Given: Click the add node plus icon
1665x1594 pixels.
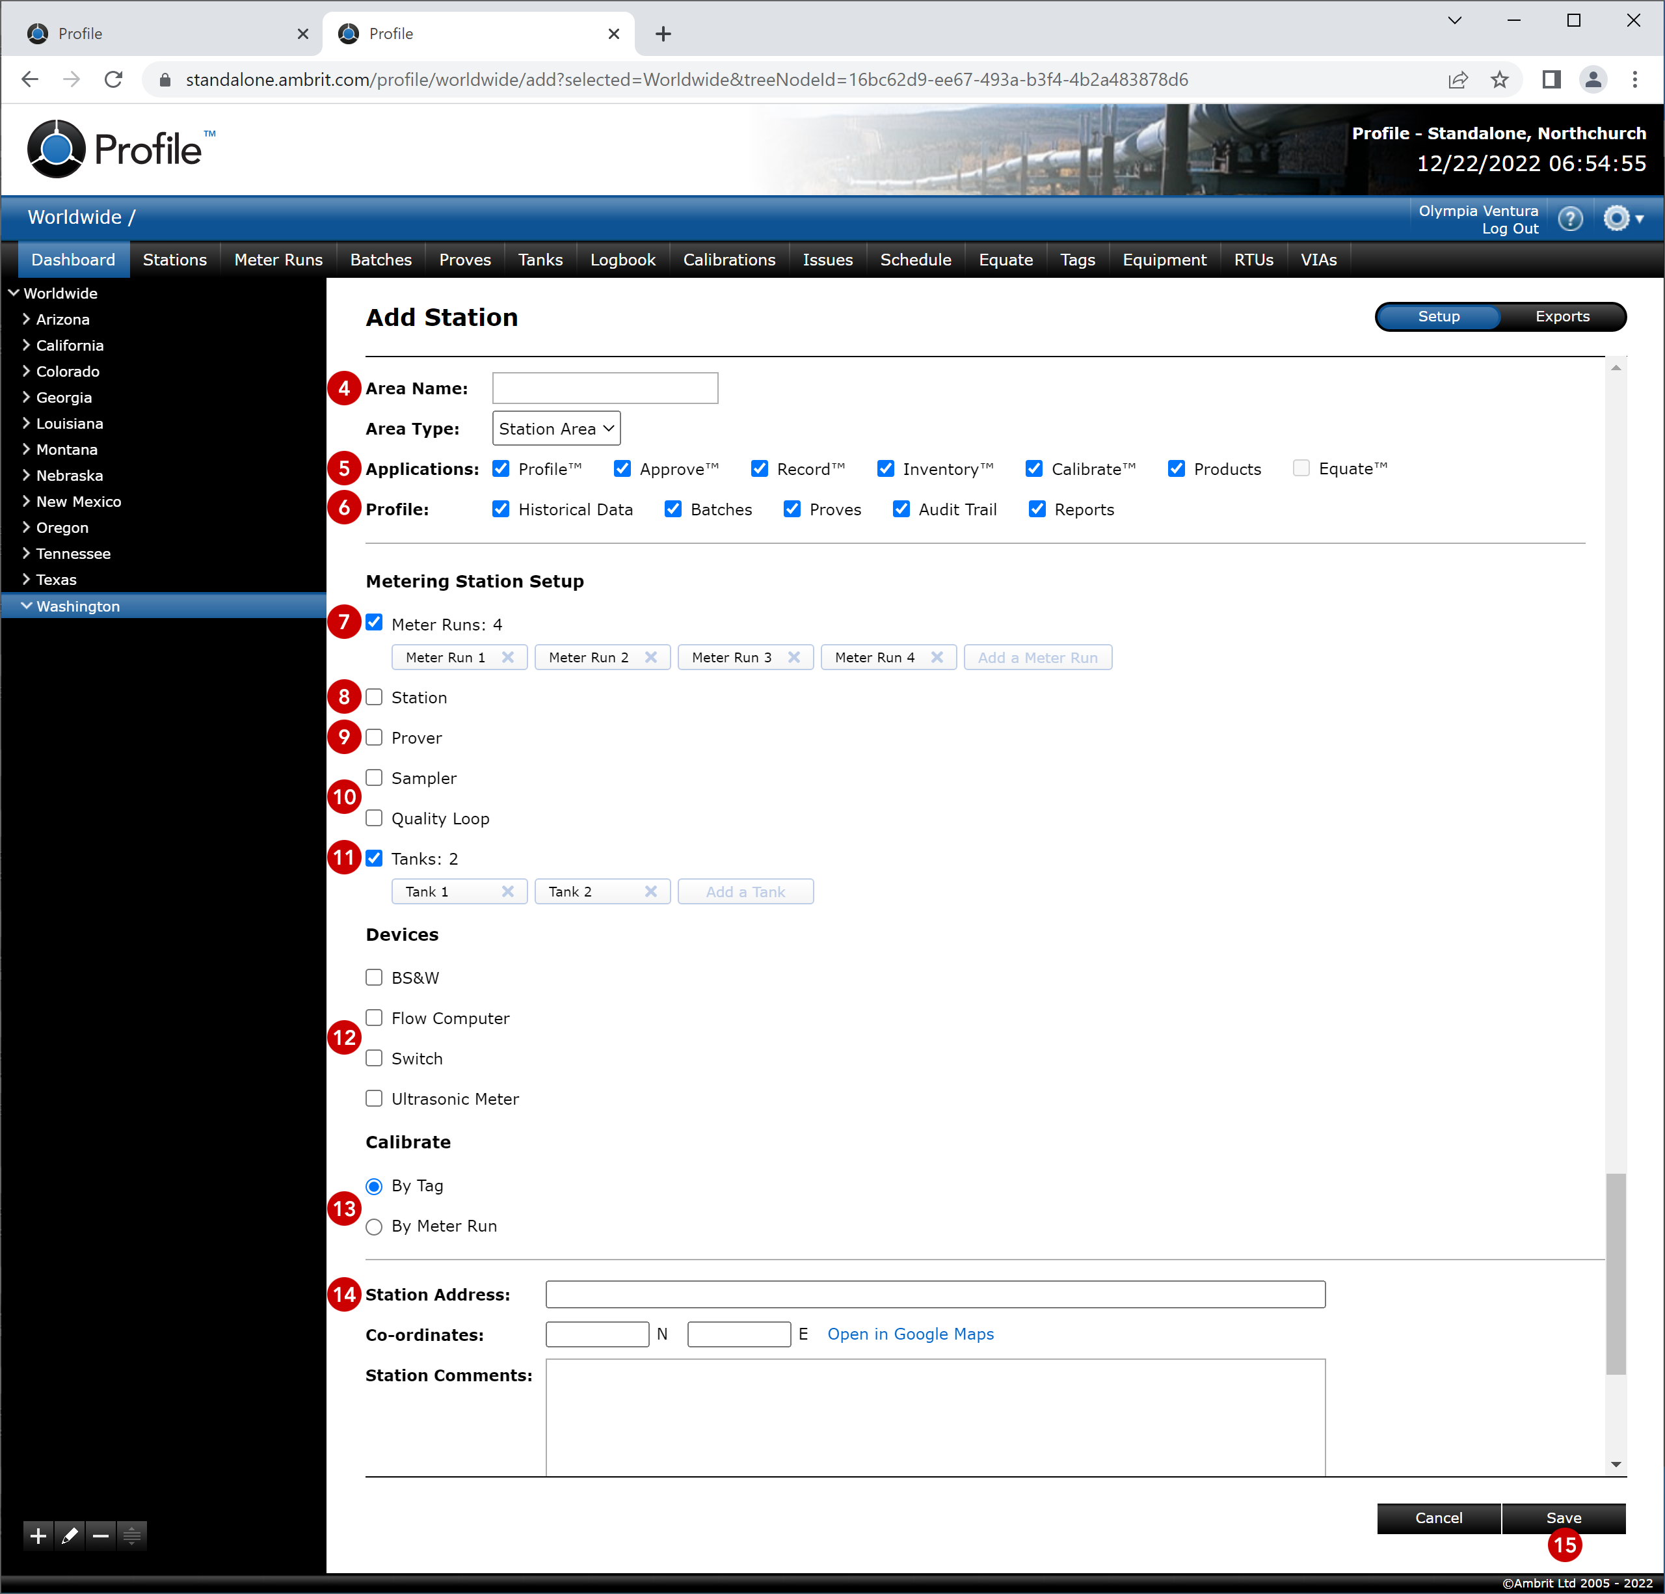Looking at the screenshot, I should (38, 1535).
